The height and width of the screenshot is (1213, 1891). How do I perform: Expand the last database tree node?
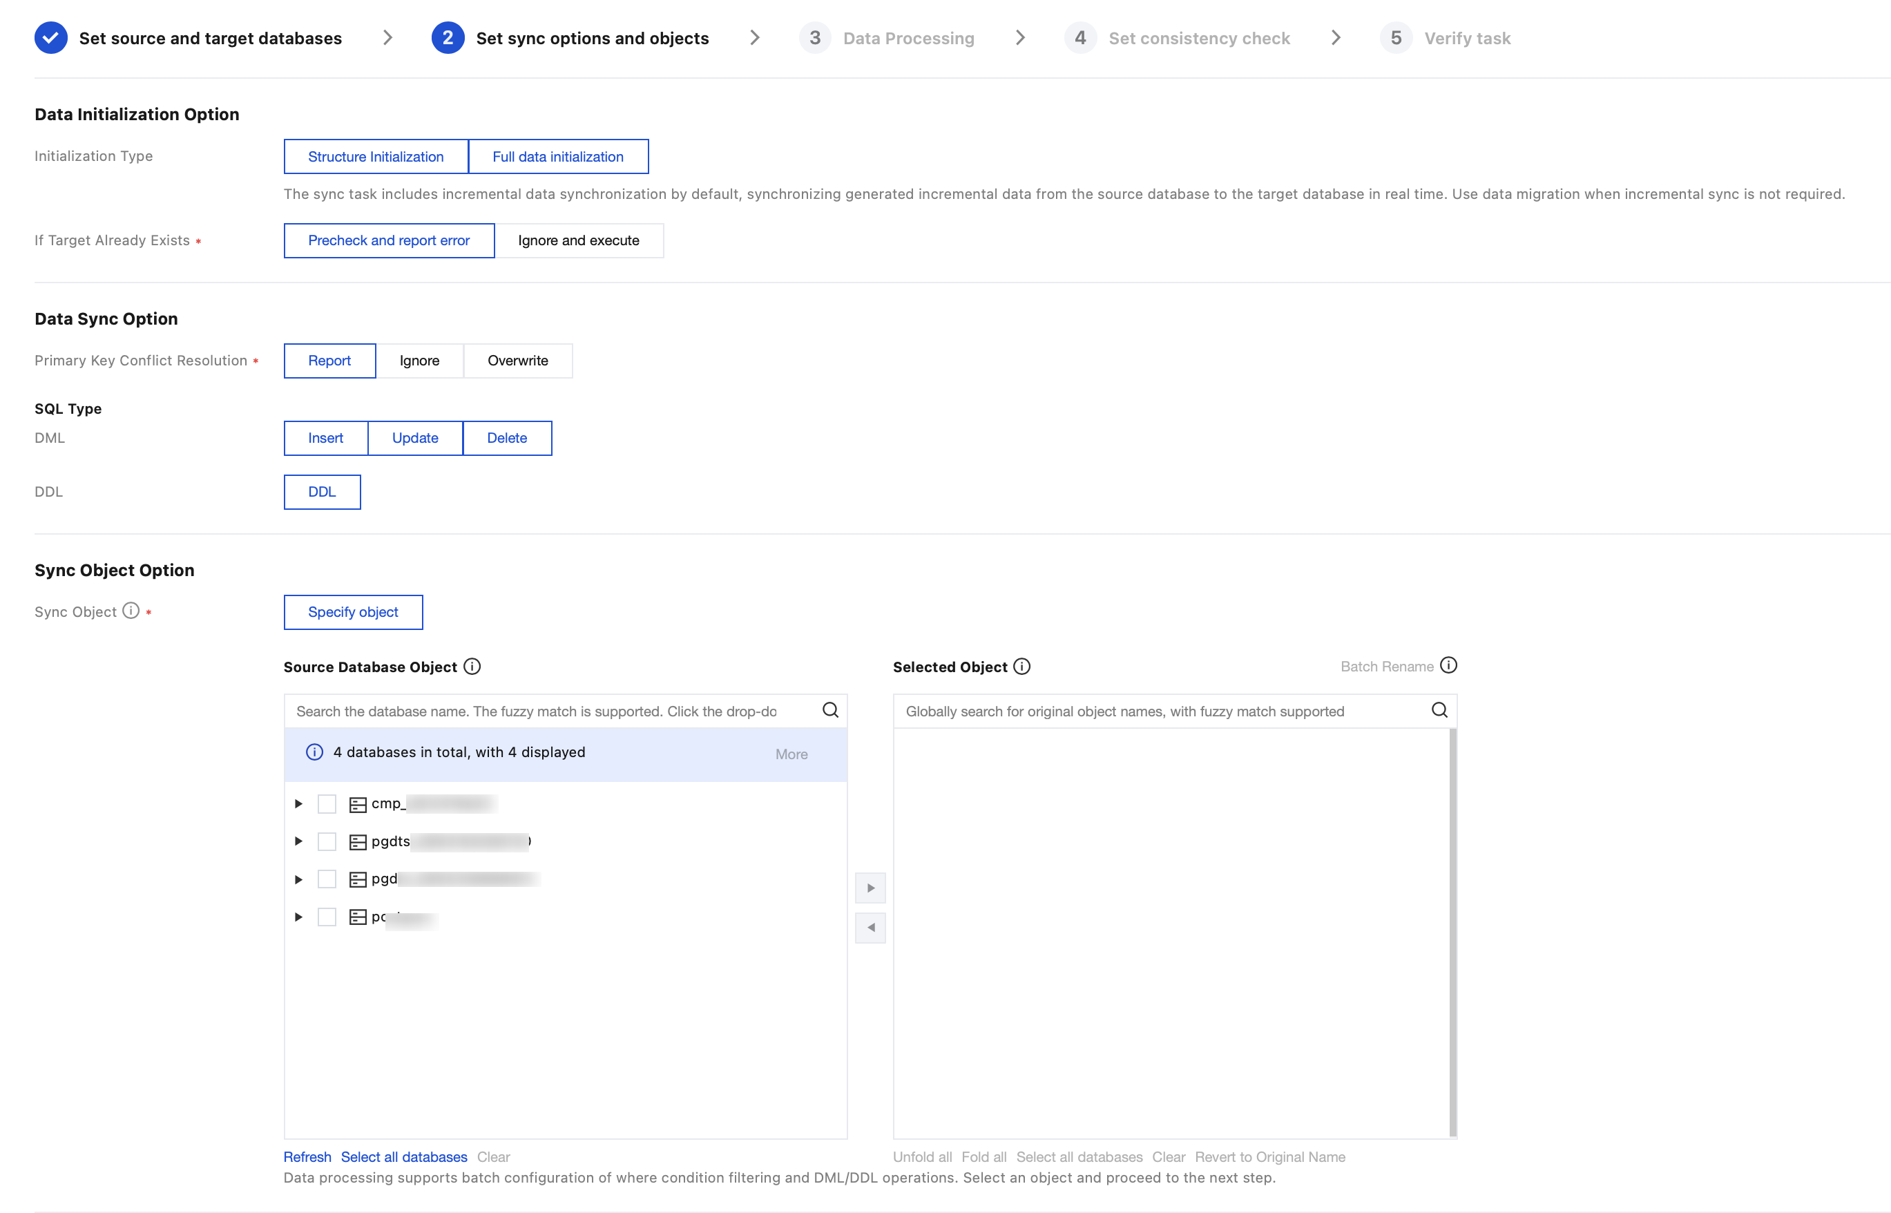point(298,917)
